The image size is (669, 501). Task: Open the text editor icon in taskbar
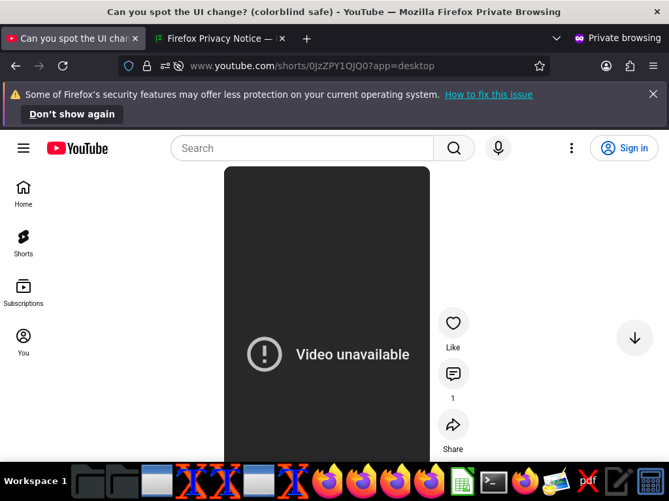pyautogui.click(x=618, y=481)
